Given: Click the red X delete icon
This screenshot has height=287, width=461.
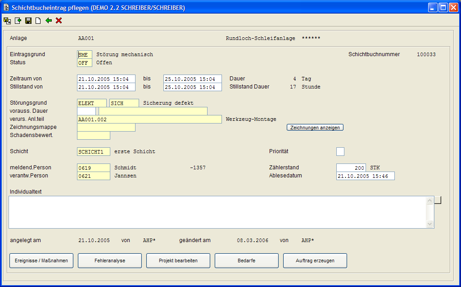Looking at the screenshot, I should [59, 21].
